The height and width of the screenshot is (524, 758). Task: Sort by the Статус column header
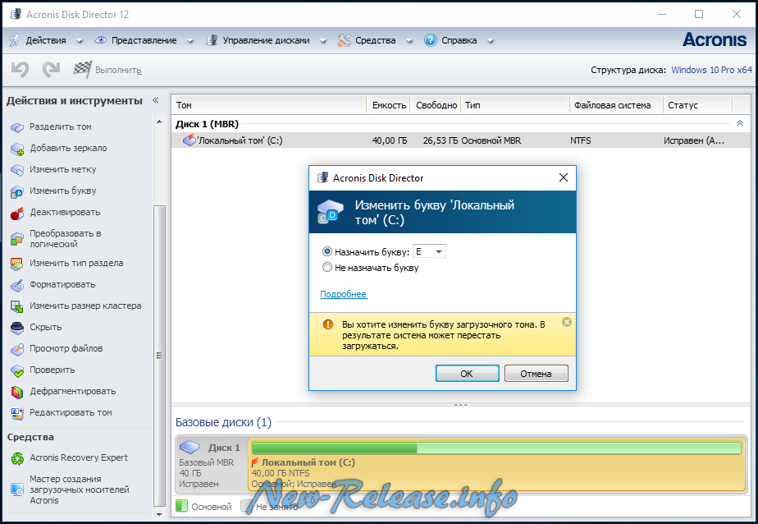(x=697, y=105)
